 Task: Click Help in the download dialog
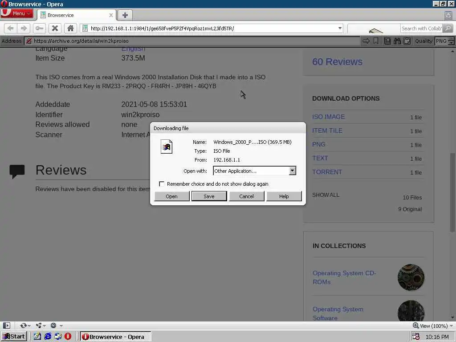pyautogui.click(x=284, y=196)
